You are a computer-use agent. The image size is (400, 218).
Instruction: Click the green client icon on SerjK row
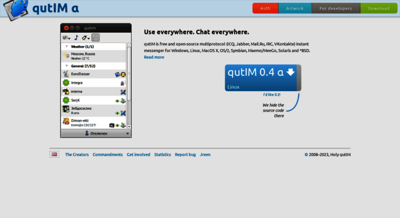[123, 101]
